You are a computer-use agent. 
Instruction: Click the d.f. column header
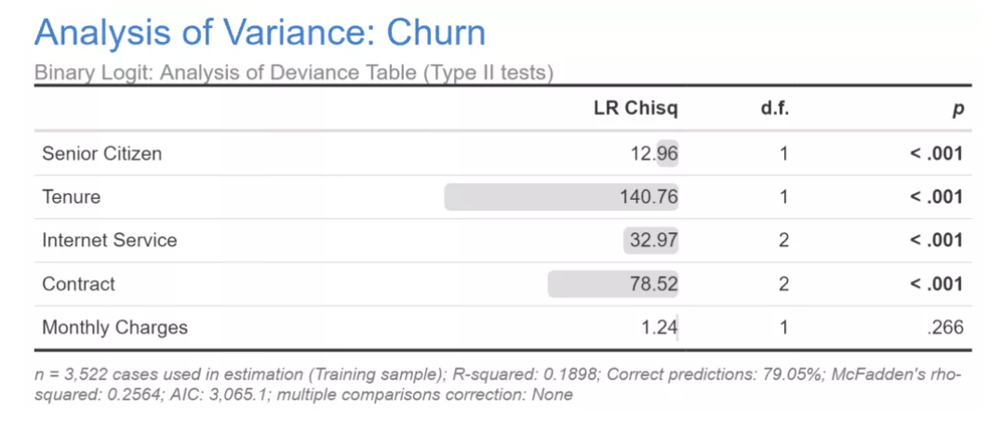pyautogui.click(x=775, y=109)
